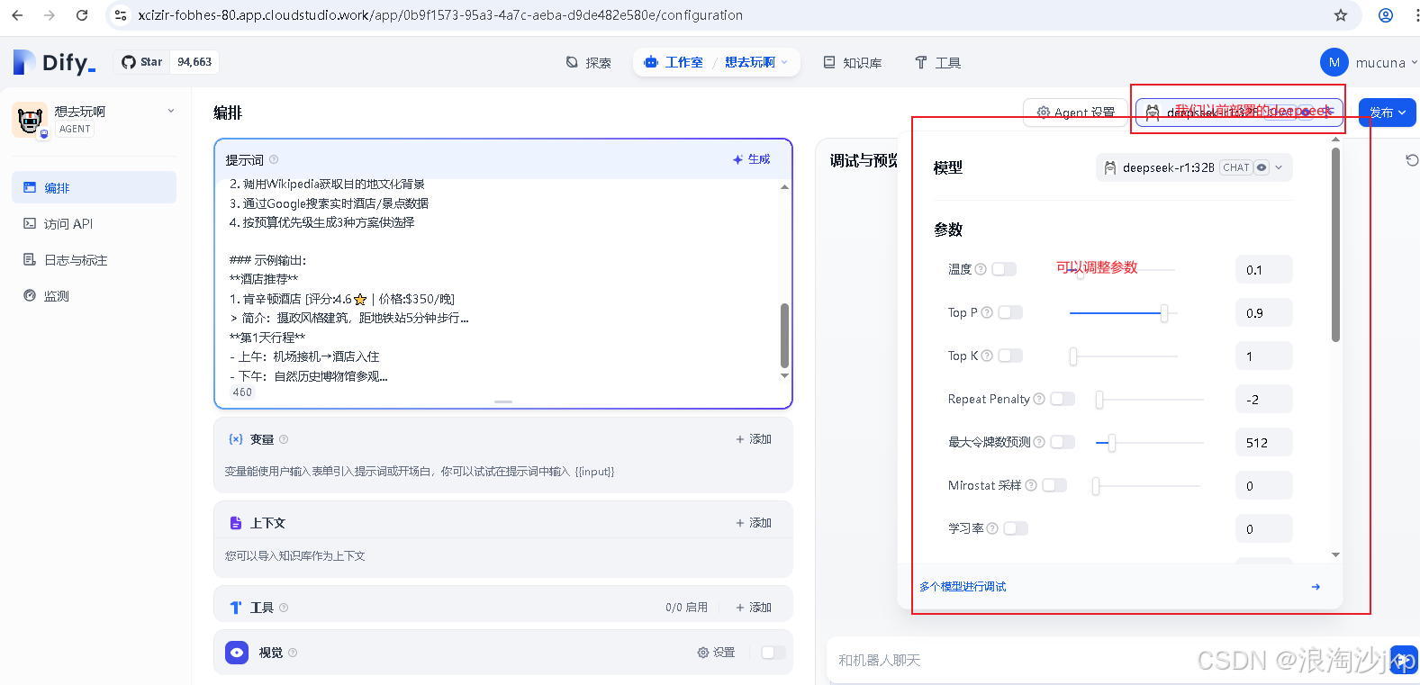The image size is (1420, 685).
Task: Click the browser forward arrow
Action: (50, 15)
